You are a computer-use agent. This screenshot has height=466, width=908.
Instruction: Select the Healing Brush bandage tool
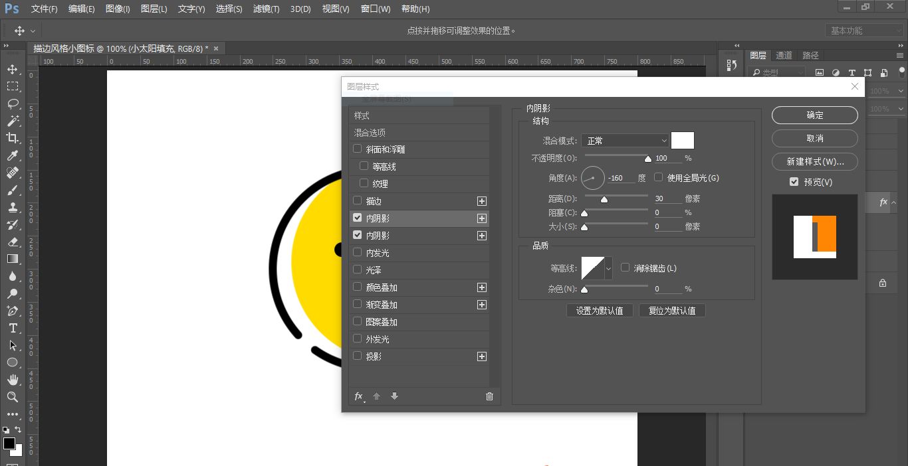13,173
